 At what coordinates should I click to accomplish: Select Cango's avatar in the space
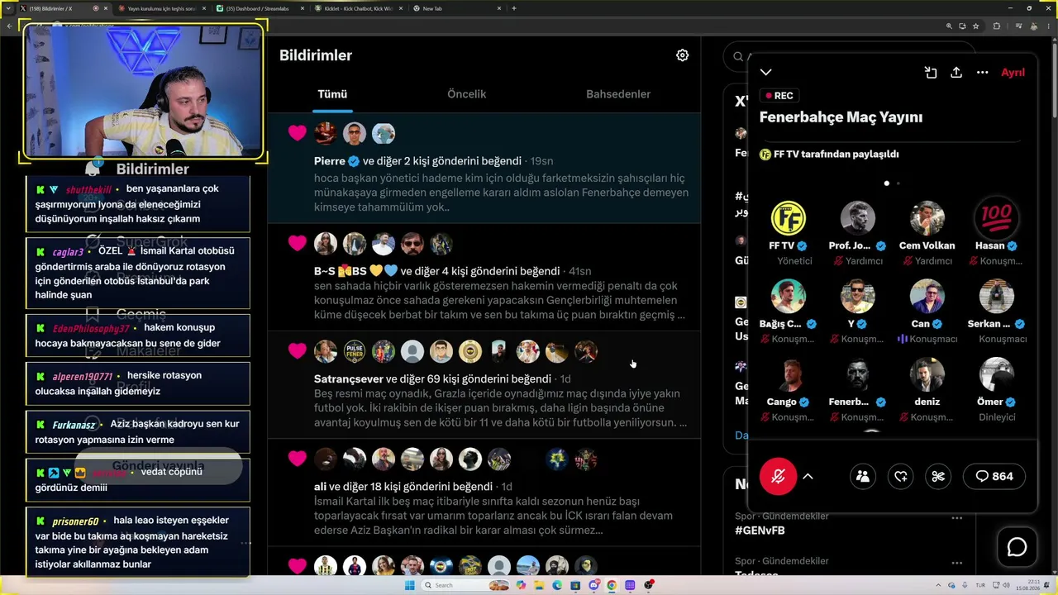click(x=788, y=374)
